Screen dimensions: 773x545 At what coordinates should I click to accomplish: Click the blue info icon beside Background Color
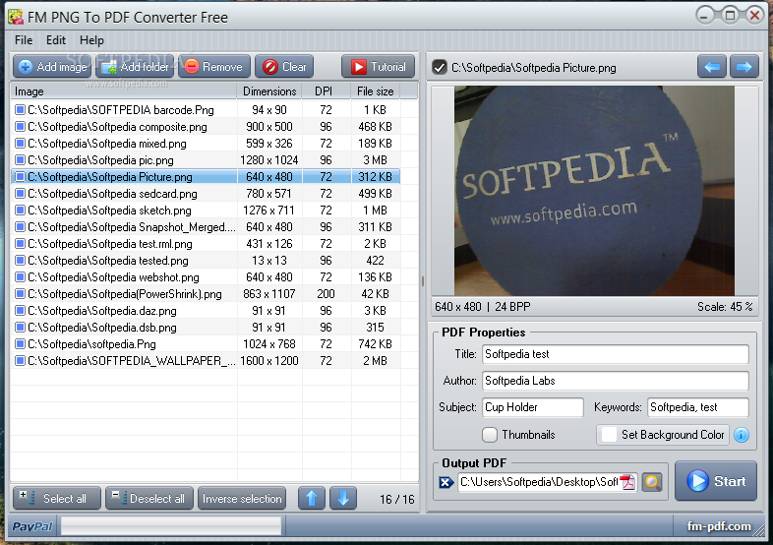(742, 435)
